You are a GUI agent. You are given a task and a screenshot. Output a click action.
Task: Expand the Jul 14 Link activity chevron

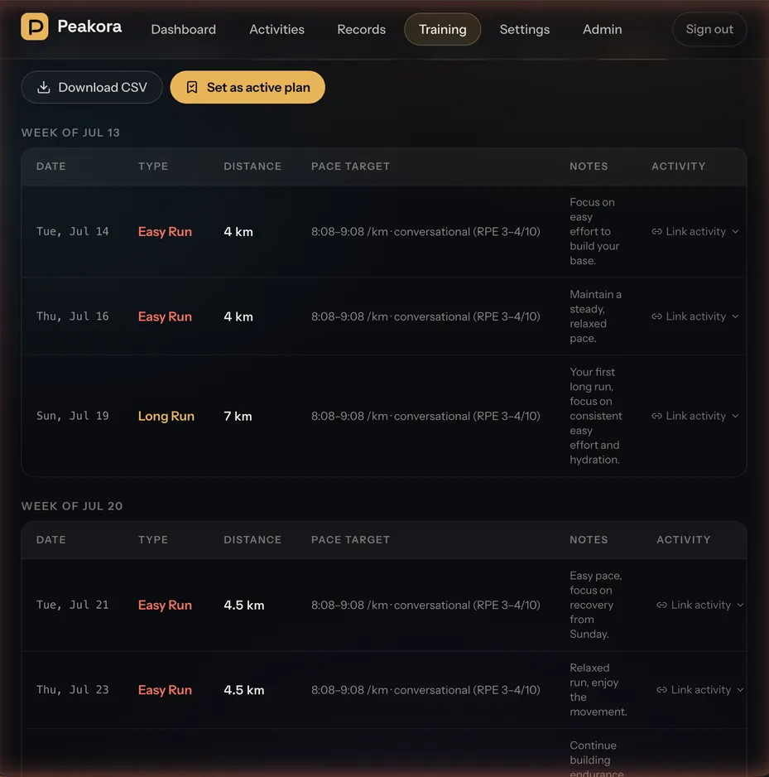[735, 231]
